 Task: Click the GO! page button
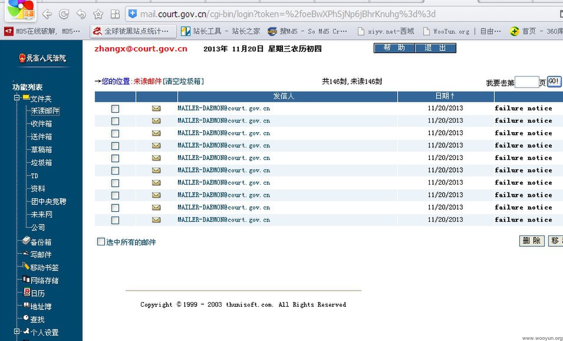point(554,81)
